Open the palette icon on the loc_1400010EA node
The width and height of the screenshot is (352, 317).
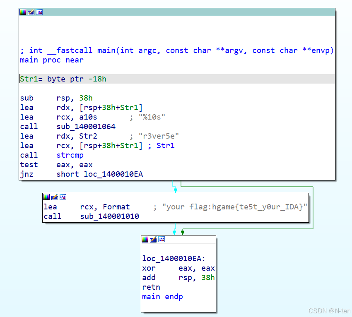click(145, 239)
